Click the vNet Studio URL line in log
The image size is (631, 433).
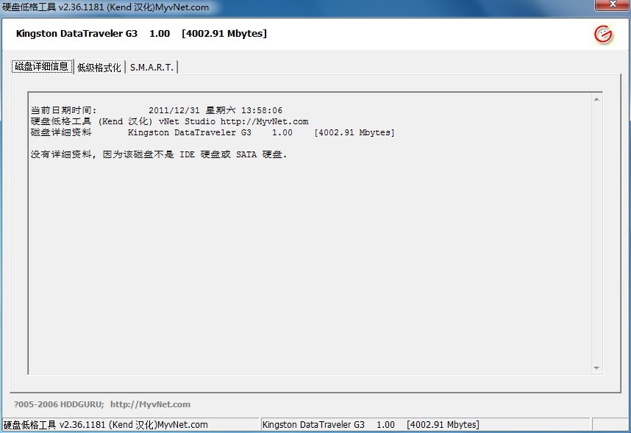[169, 121]
